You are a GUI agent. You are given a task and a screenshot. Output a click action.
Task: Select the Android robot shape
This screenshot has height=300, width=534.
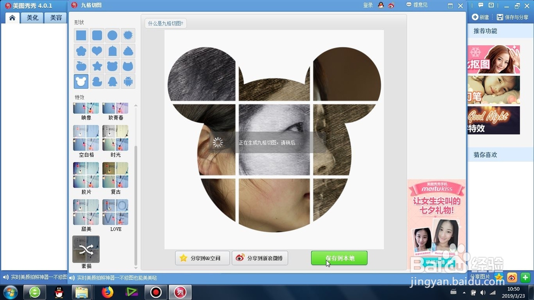click(128, 81)
